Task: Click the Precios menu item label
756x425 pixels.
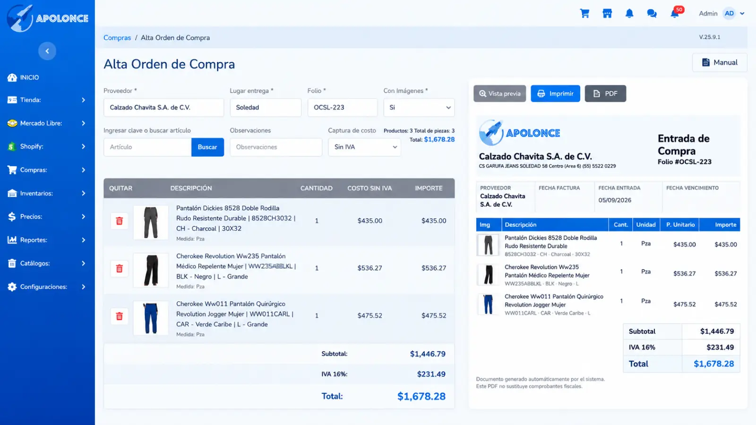Action: (x=31, y=217)
